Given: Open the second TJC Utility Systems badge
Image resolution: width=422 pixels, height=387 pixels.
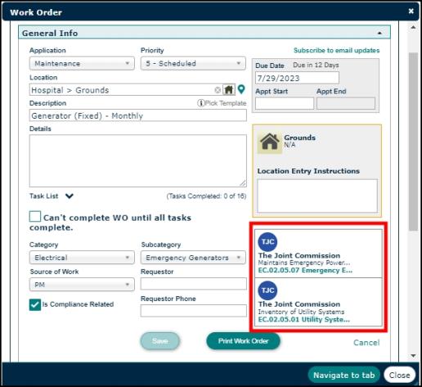Looking at the screenshot, I should tap(267, 290).
